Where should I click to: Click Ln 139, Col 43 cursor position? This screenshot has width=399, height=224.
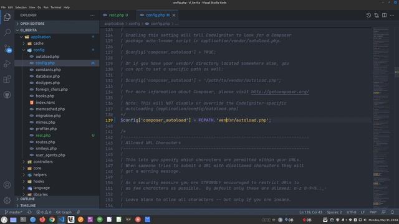tap(310, 212)
